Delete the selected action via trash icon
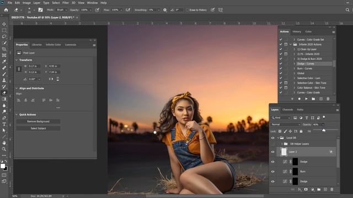The height and width of the screenshot is (198, 353). point(328,99)
